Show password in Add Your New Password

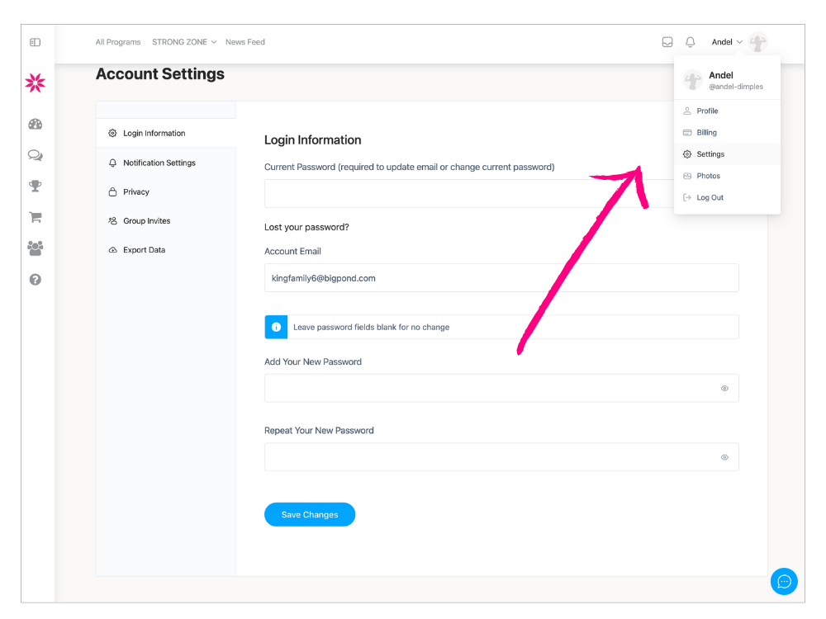pos(724,388)
